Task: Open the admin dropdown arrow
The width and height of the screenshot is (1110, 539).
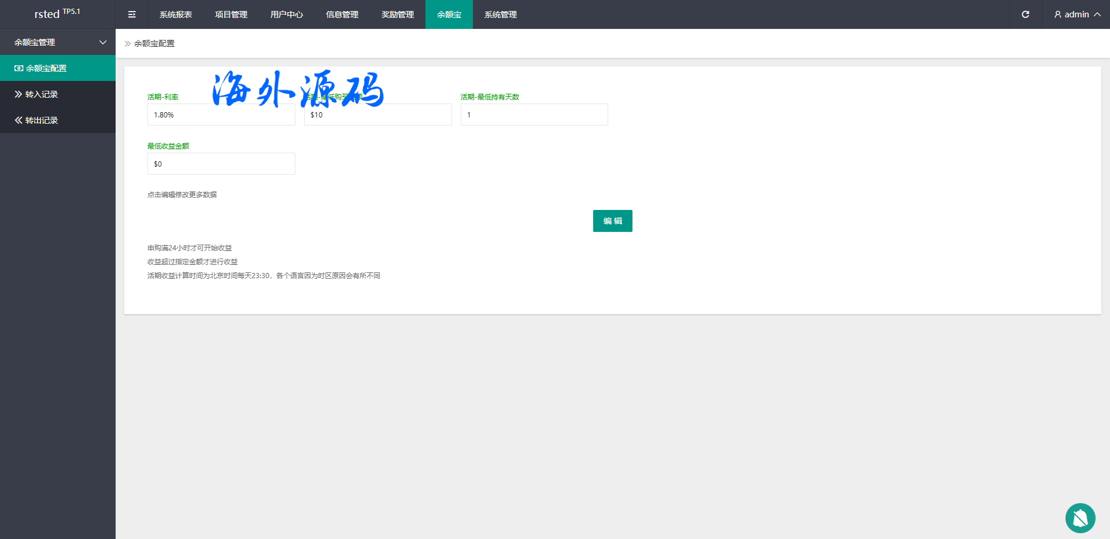Action: (x=1097, y=14)
